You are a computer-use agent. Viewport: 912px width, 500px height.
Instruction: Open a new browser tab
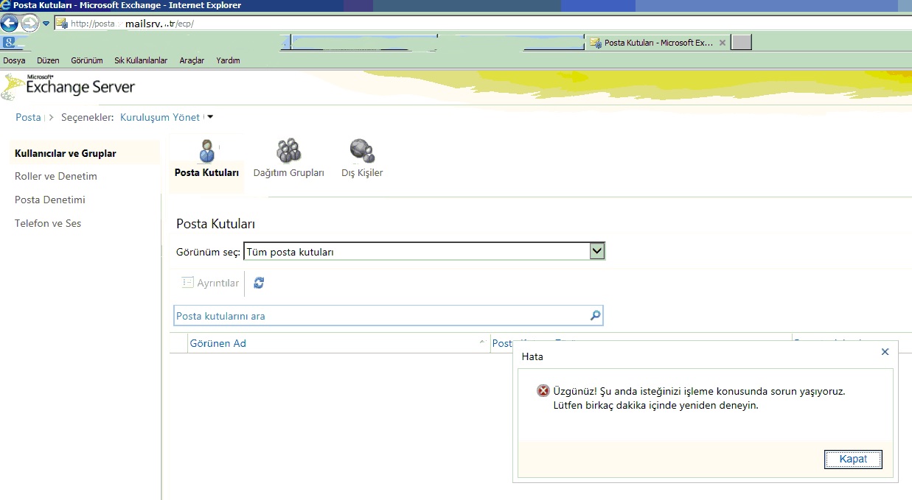coord(742,43)
